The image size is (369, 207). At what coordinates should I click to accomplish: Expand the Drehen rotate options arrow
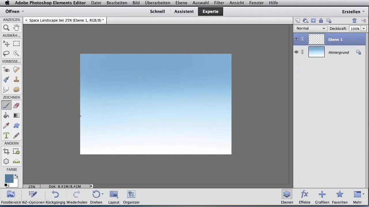pos(103,194)
